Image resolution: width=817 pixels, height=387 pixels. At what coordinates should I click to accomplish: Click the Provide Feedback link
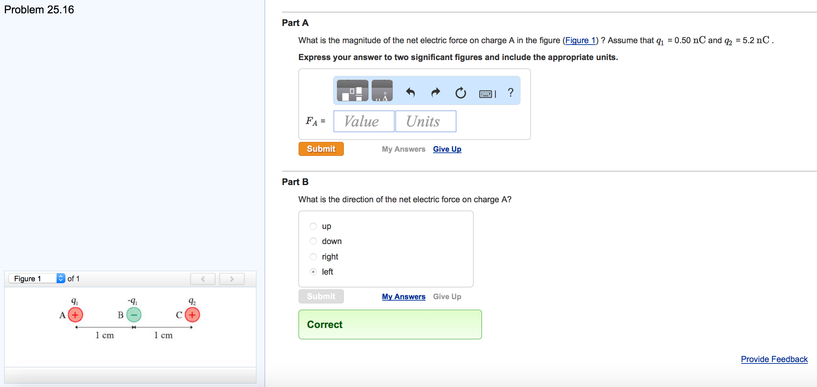point(774,359)
